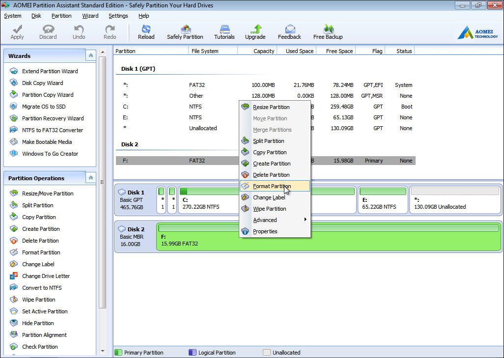Open Tutorials from the toolbar
The width and height of the screenshot is (504, 358).
click(224, 32)
